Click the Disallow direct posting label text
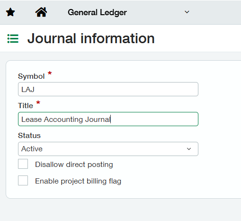 click(74, 165)
